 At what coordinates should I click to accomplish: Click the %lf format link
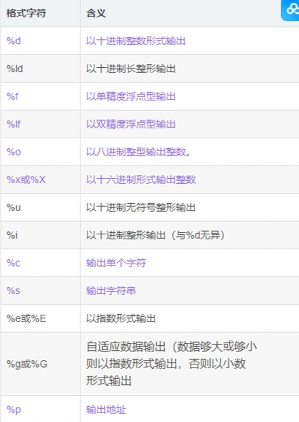[x=13, y=124]
